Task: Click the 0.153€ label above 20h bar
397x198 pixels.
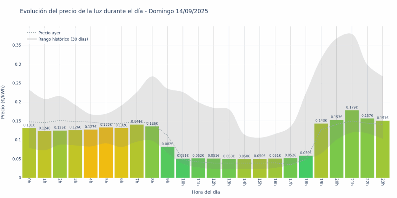Action: click(x=336, y=117)
